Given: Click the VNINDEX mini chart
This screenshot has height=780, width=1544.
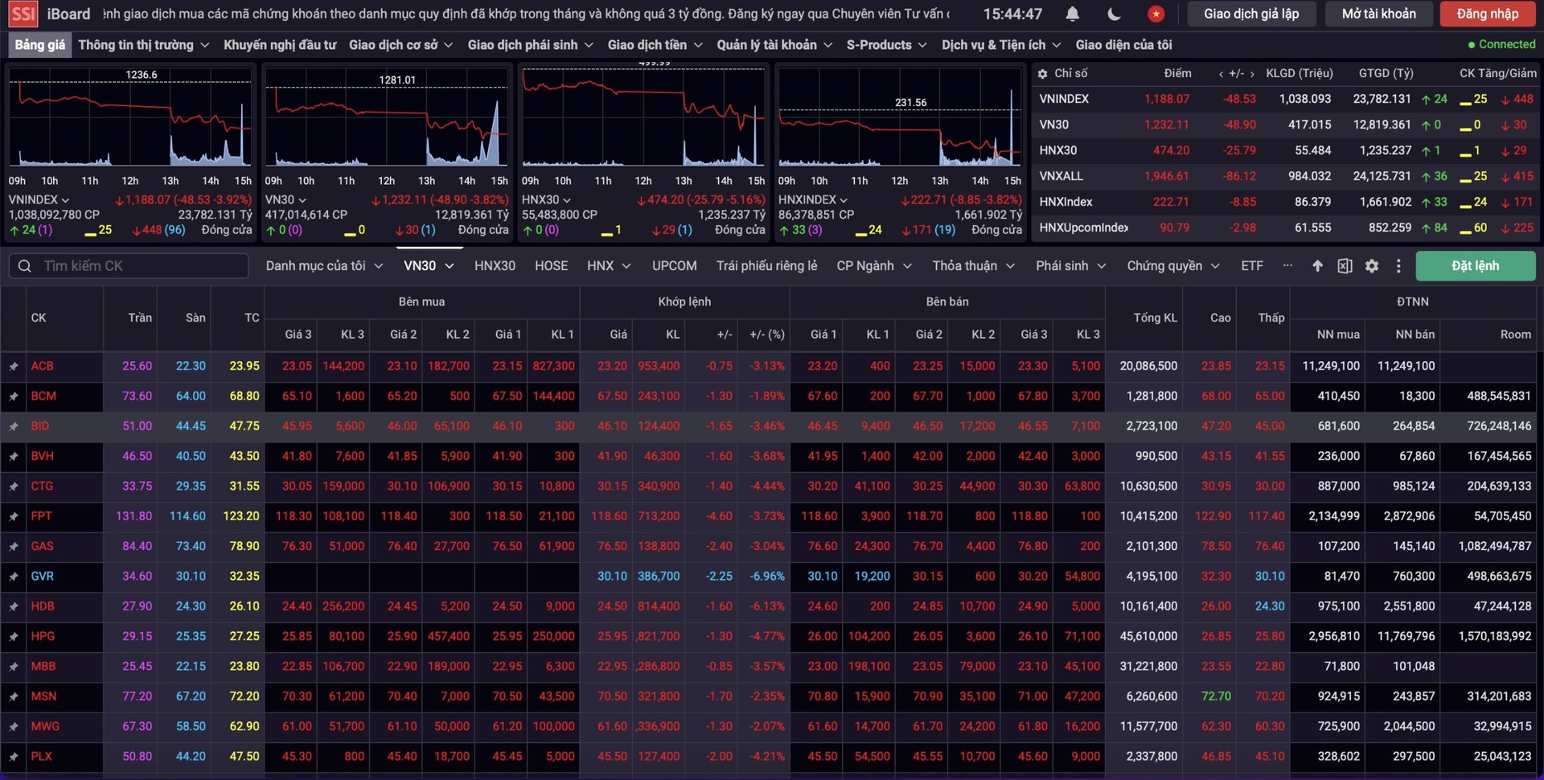Looking at the screenshot, I should [x=130, y=117].
